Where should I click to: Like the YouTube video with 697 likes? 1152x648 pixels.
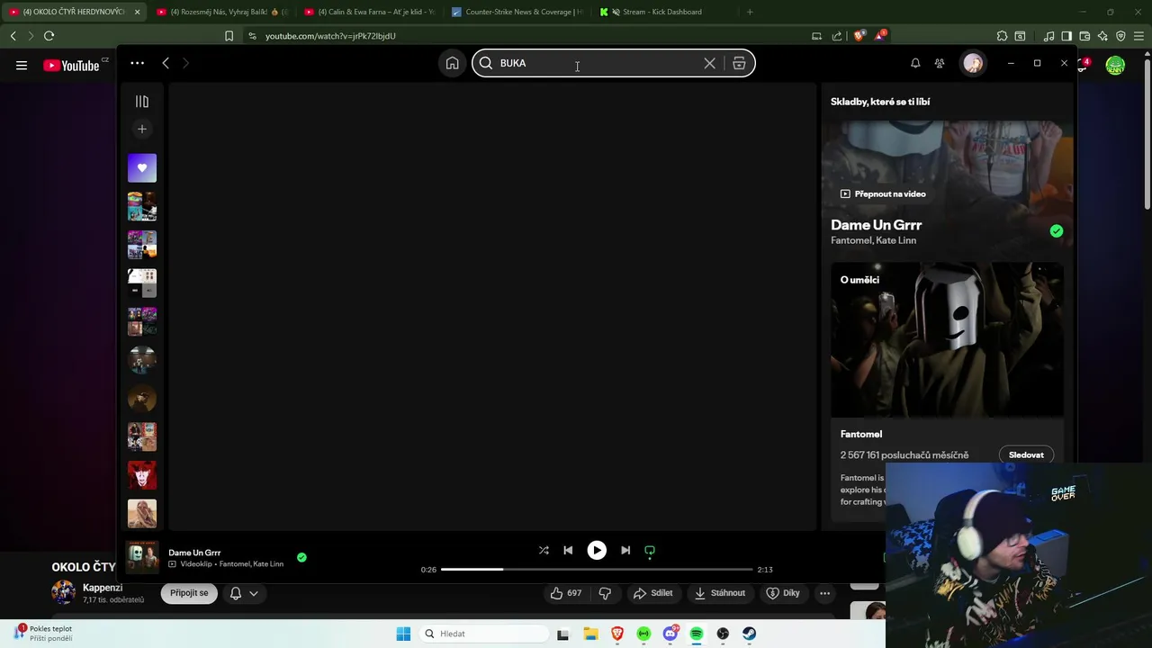click(566, 593)
